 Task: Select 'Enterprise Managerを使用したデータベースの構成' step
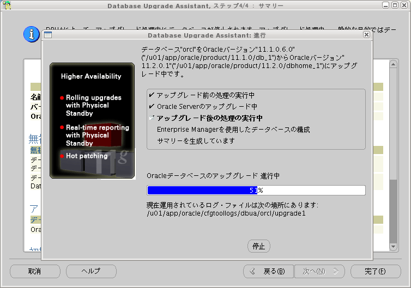[233, 130]
